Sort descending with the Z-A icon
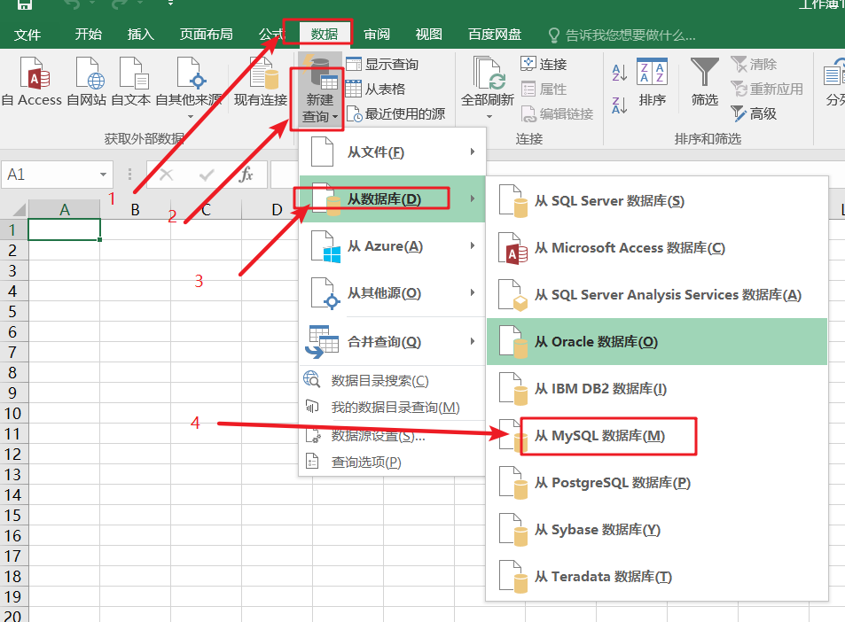Image resolution: width=845 pixels, height=622 pixels. point(620,105)
